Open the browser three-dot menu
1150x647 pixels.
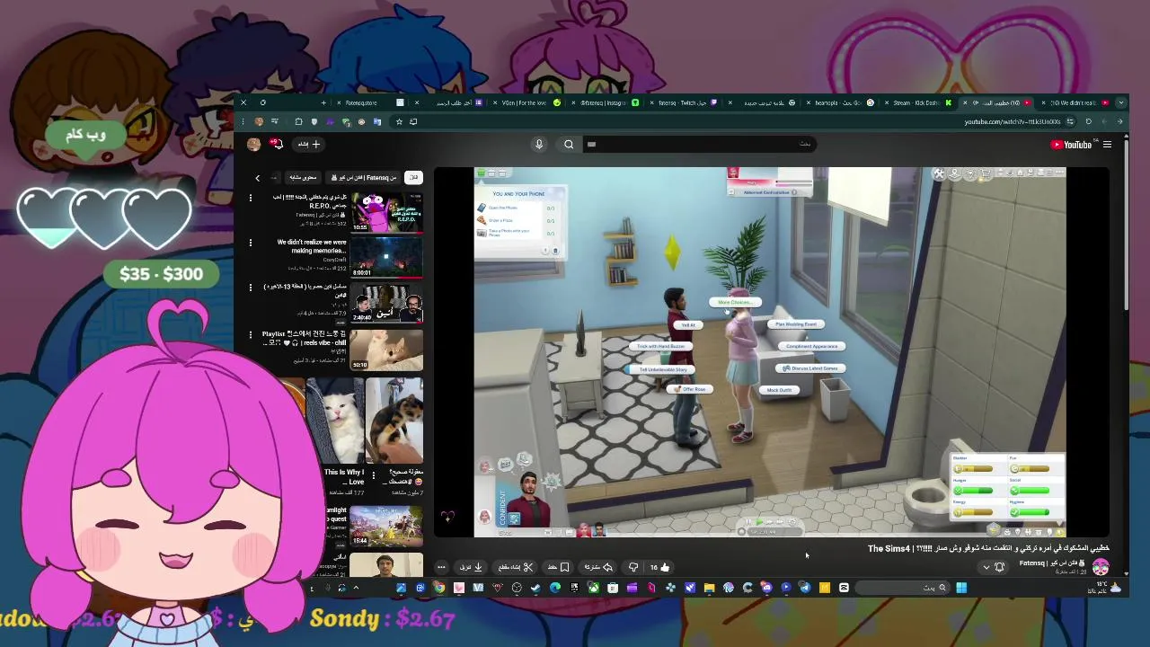pyautogui.click(x=243, y=121)
